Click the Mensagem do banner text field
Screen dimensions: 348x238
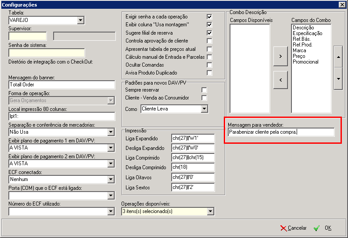62,85
